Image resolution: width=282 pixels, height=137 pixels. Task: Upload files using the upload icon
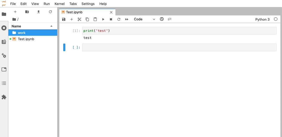pyautogui.click(x=39, y=12)
